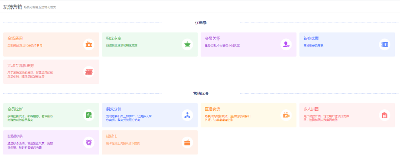Click the green star icon in 粉丝专享 card
The width and height of the screenshot is (400, 159).
coord(187,44)
